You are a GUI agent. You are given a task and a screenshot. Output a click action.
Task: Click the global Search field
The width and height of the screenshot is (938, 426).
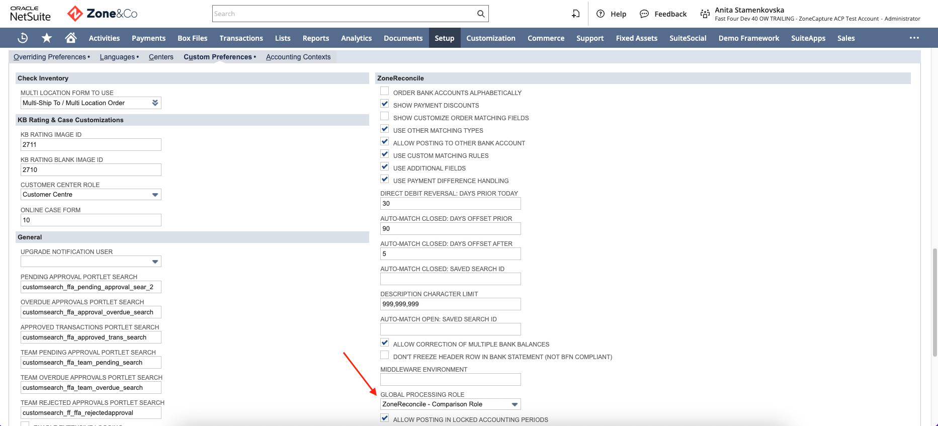tap(344, 14)
